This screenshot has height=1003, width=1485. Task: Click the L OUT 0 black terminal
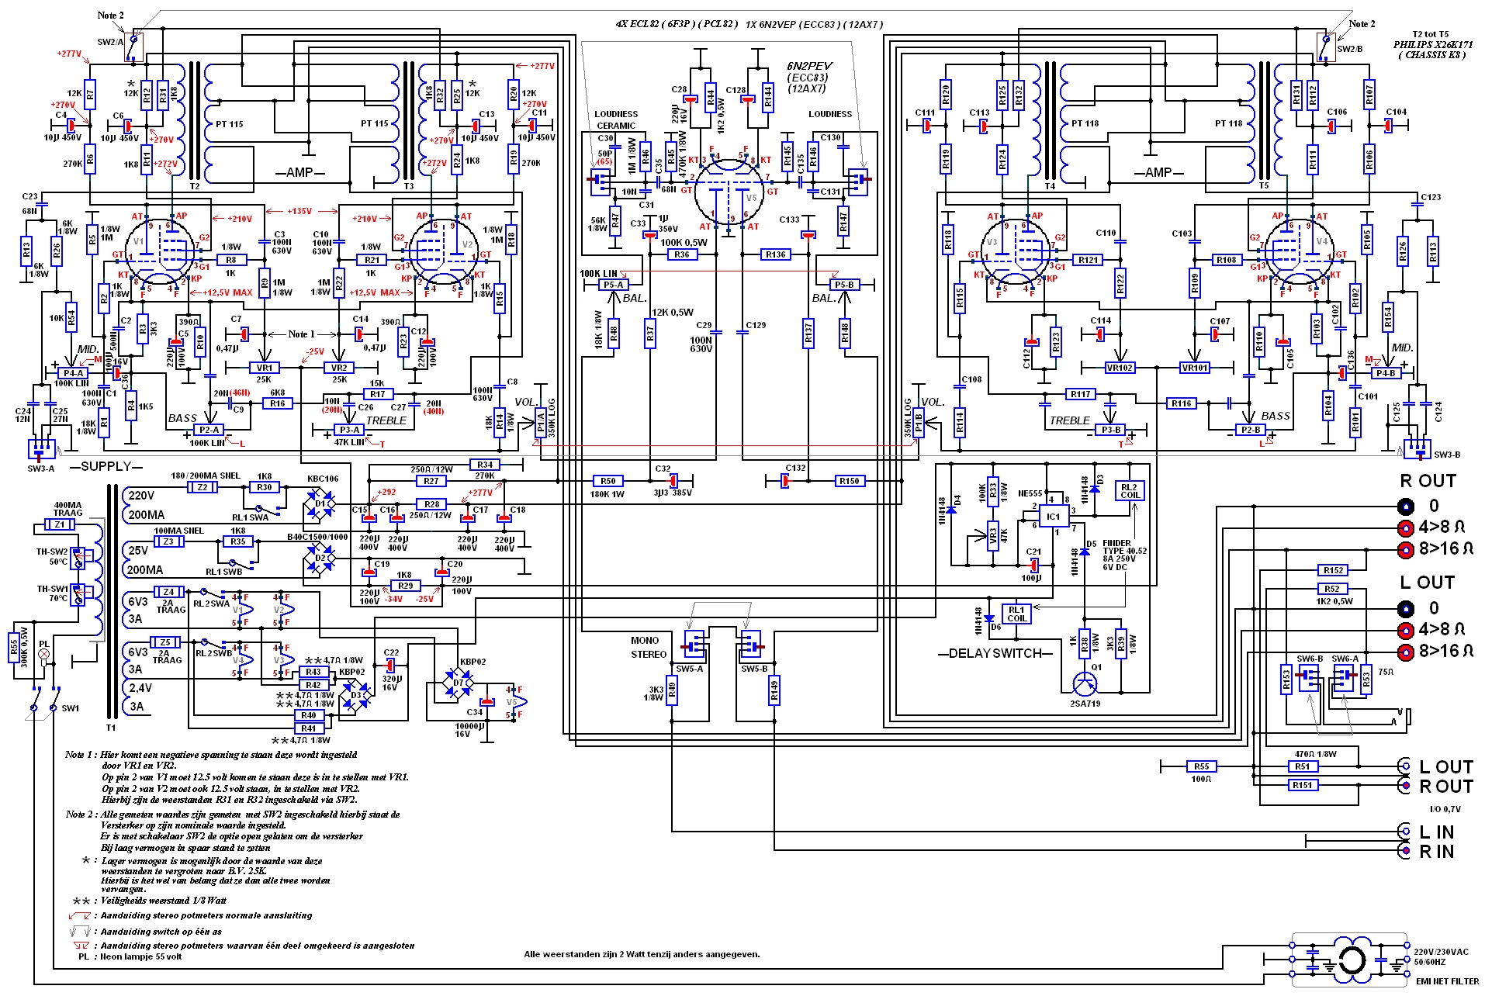point(1405,608)
